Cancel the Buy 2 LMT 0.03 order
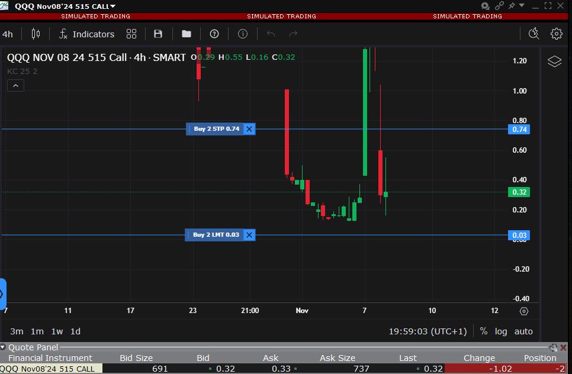Image resolution: width=572 pixels, height=374 pixels. (x=249, y=235)
